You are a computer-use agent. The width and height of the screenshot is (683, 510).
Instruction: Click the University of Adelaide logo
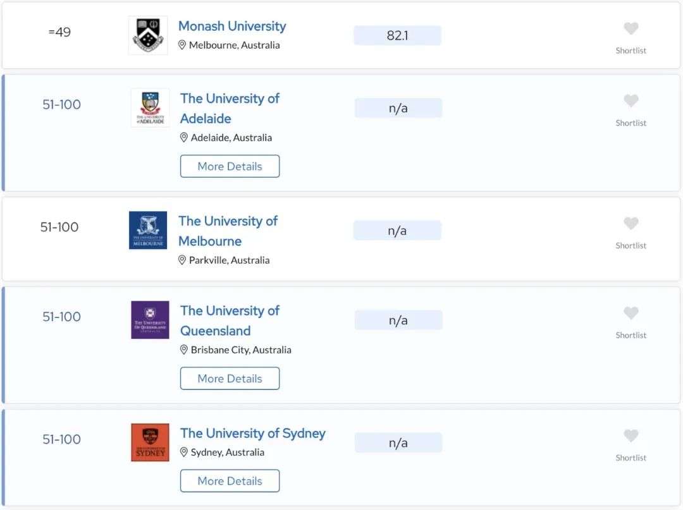pos(151,108)
